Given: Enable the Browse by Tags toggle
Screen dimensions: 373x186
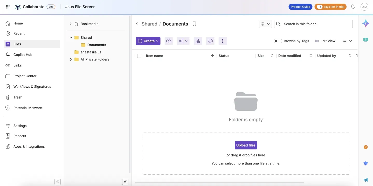Looking at the screenshot, I should [x=278, y=41].
